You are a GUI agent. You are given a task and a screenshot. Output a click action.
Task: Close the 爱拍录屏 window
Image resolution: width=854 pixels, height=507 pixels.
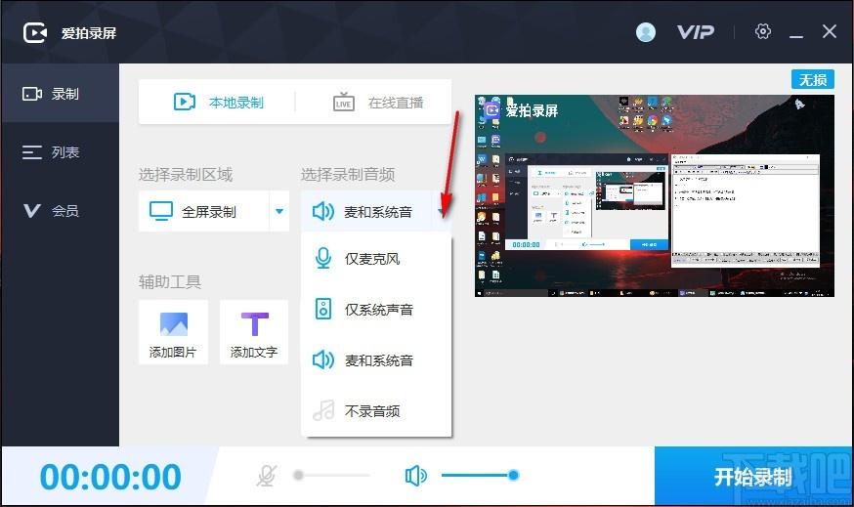pyautogui.click(x=829, y=31)
